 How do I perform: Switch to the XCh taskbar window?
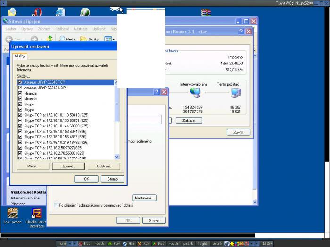(x=143, y=243)
